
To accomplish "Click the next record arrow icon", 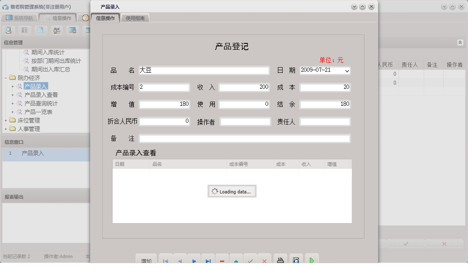I will [x=194, y=259].
